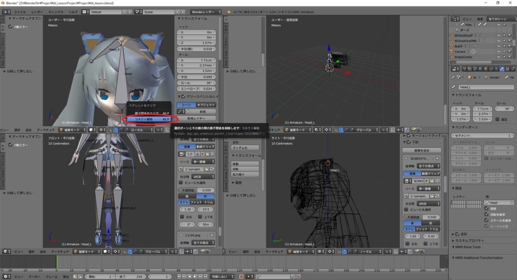Toggle X軸ミラー checkbox in lower-left panel
The width and height of the screenshot is (517, 280).
point(11,145)
